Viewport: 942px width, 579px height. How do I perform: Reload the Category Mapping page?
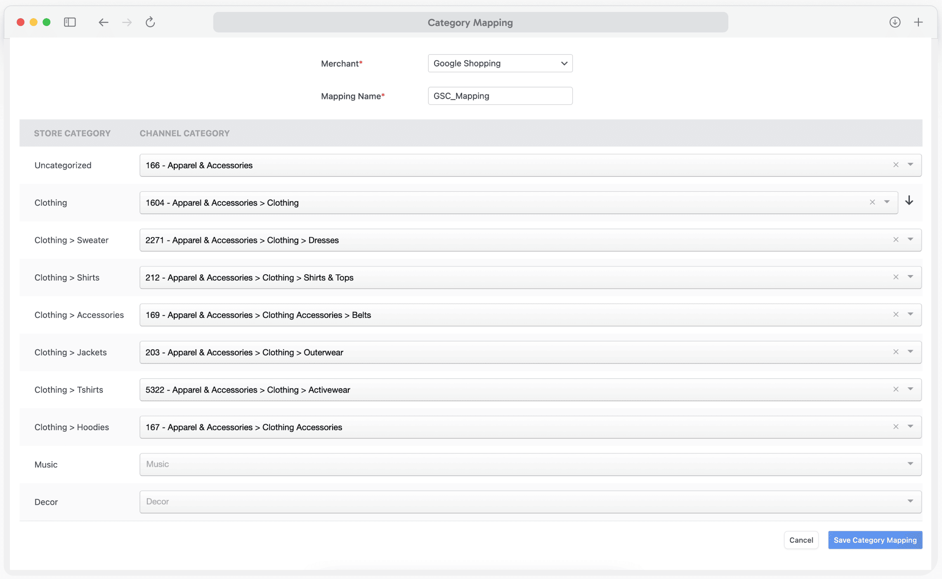tap(150, 22)
